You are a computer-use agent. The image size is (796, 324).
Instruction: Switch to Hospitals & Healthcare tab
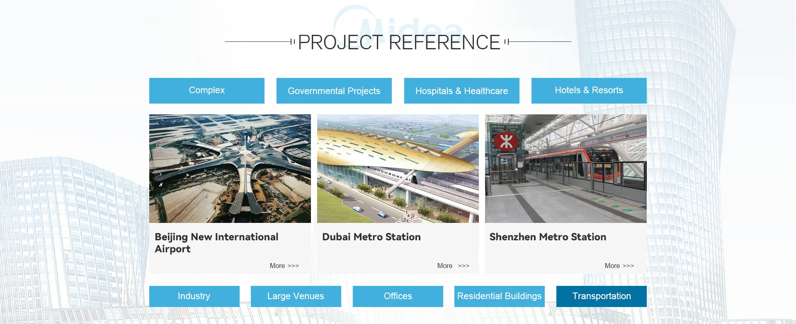click(x=461, y=90)
